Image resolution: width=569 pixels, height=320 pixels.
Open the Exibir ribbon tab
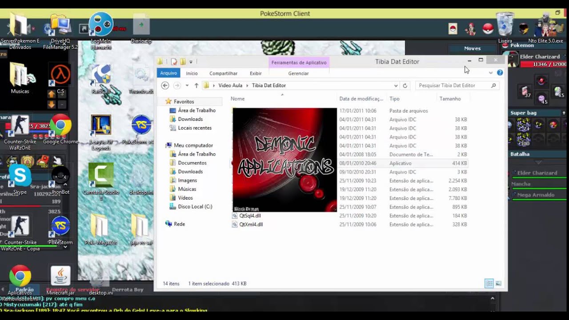click(256, 73)
